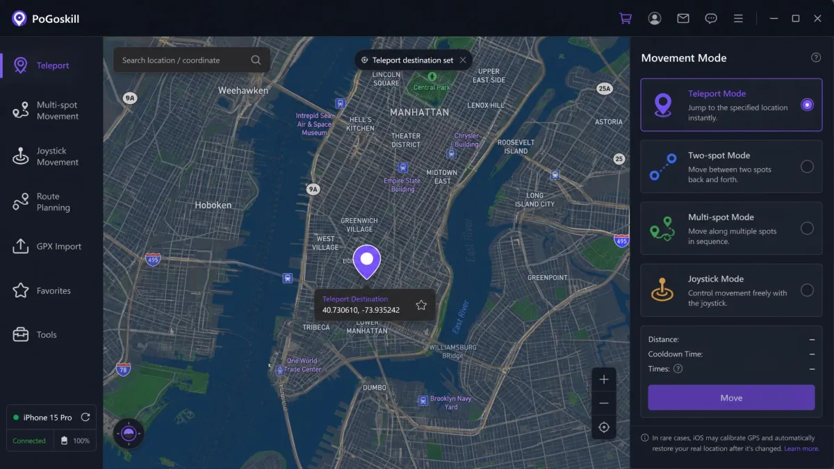
Task: Click the Central Park map label
Action: click(x=432, y=88)
